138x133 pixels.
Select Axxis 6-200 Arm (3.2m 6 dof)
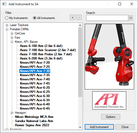point(41,58)
